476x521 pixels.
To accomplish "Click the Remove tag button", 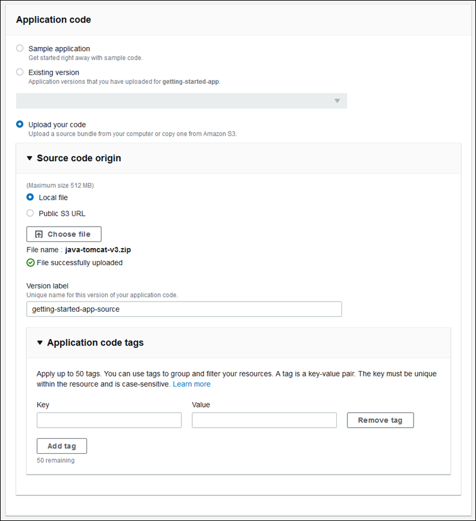I will pyautogui.click(x=380, y=420).
